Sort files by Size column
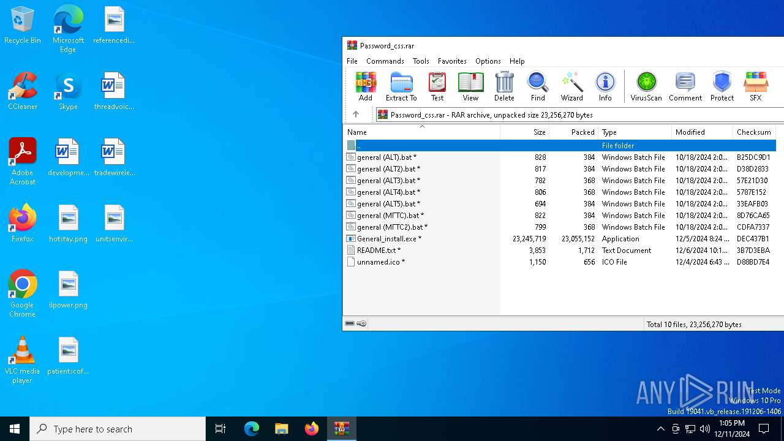Screen dimensions: 784x441 [x=525, y=132]
